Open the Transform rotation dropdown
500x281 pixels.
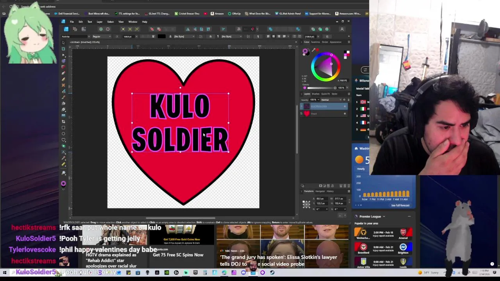pyautogui.click(x=327, y=209)
